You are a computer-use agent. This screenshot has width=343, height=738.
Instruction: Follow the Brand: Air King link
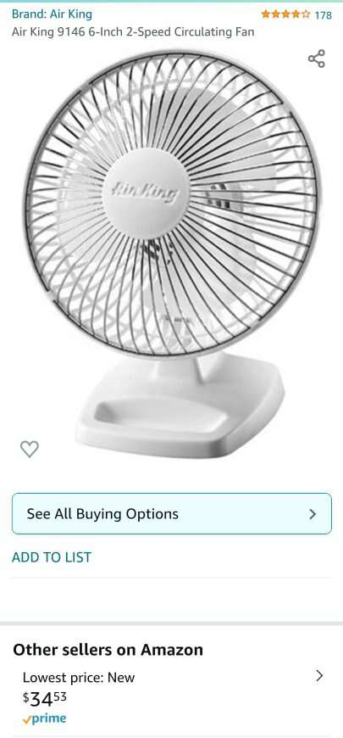point(52,14)
